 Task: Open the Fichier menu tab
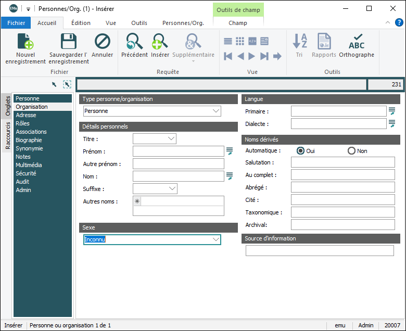pyautogui.click(x=16, y=23)
